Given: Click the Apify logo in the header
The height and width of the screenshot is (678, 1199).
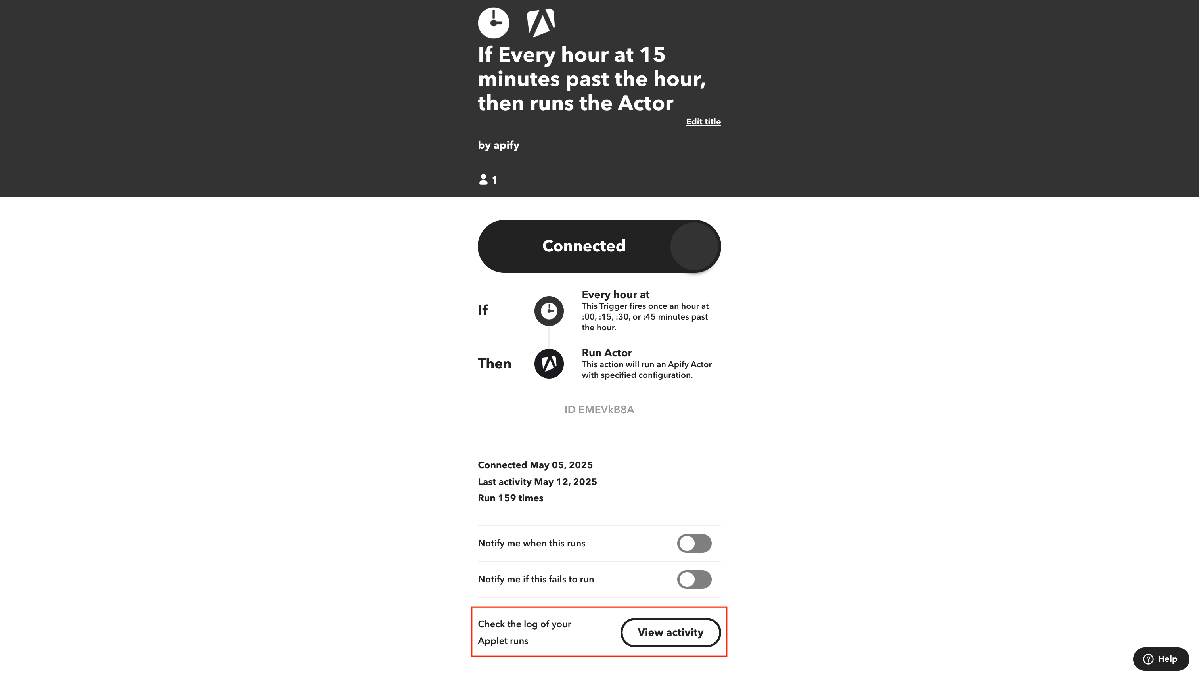Looking at the screenshot, I should [x=540, y=23].
